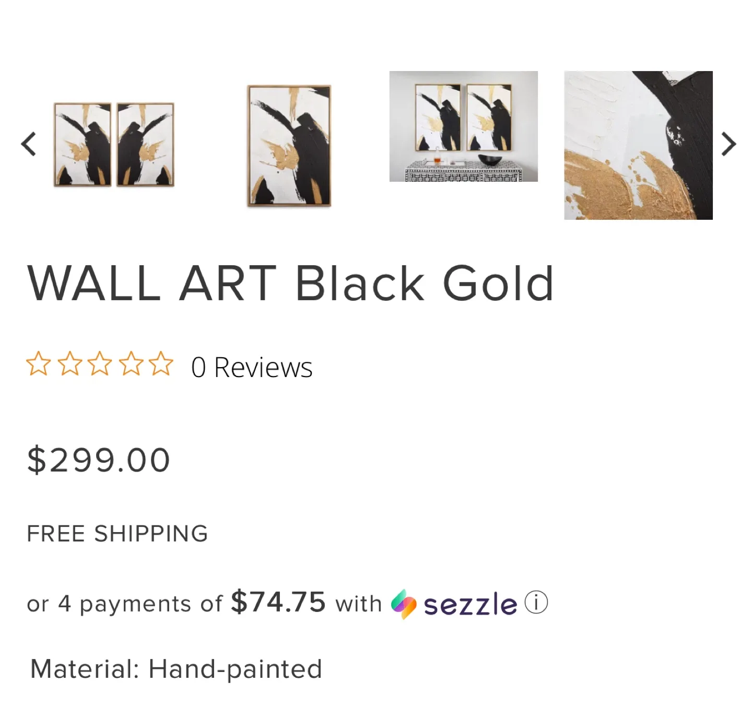This screenshot has width=752, height=718.
Task: Select the Material: Hand-painted text
Action: tap(175, 668)
